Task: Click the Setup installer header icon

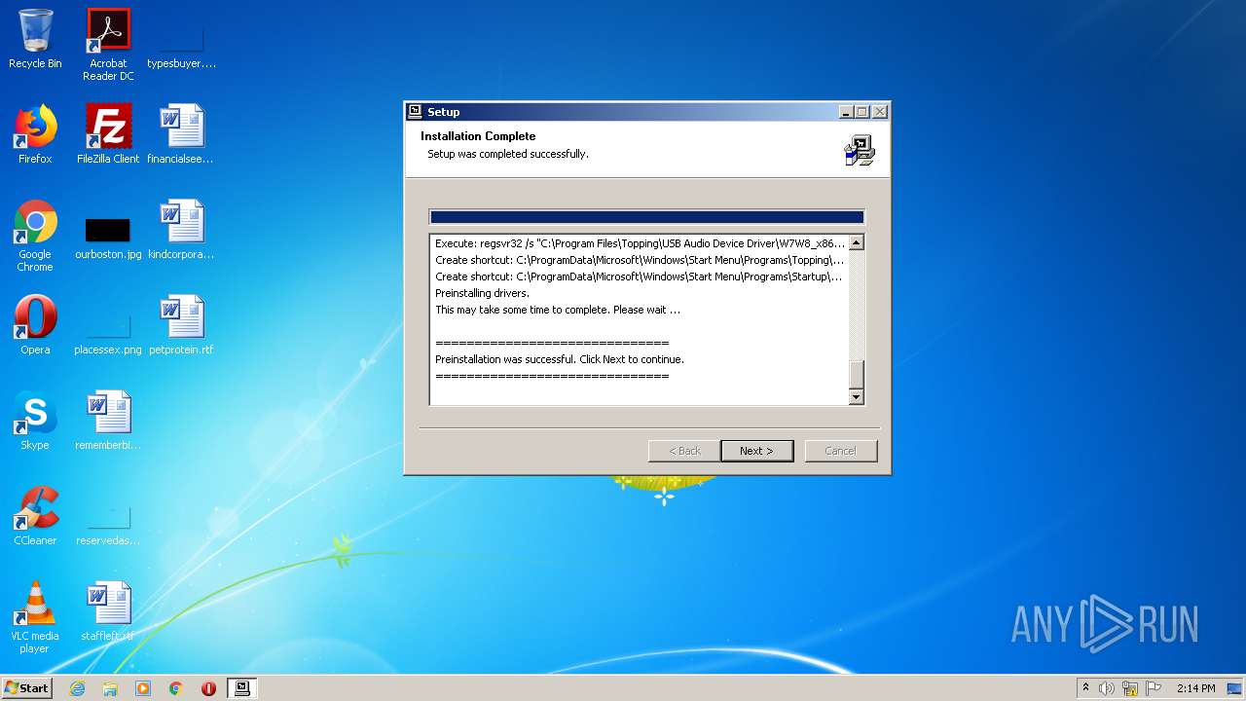Action: [860, 151]
